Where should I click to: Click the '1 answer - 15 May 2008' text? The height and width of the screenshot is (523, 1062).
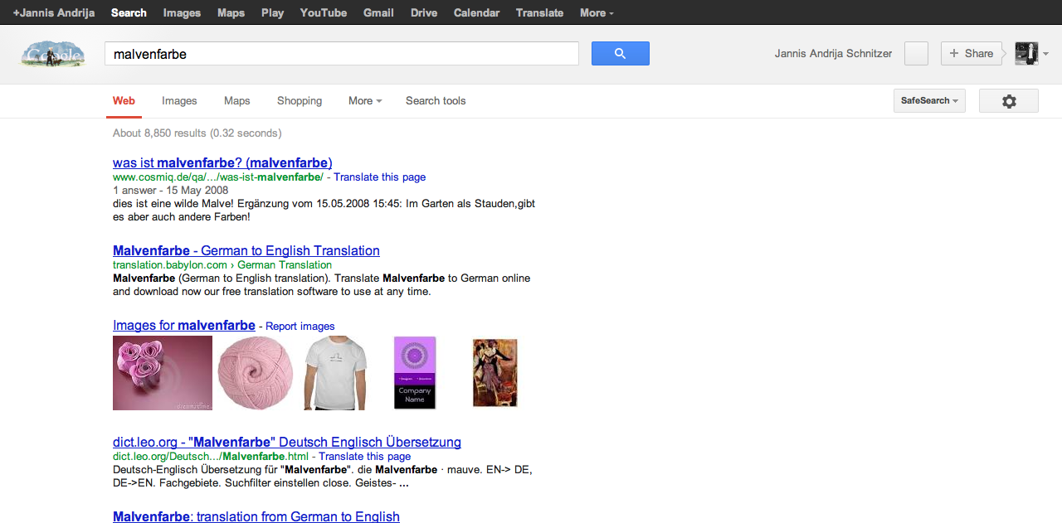[170, 191]
